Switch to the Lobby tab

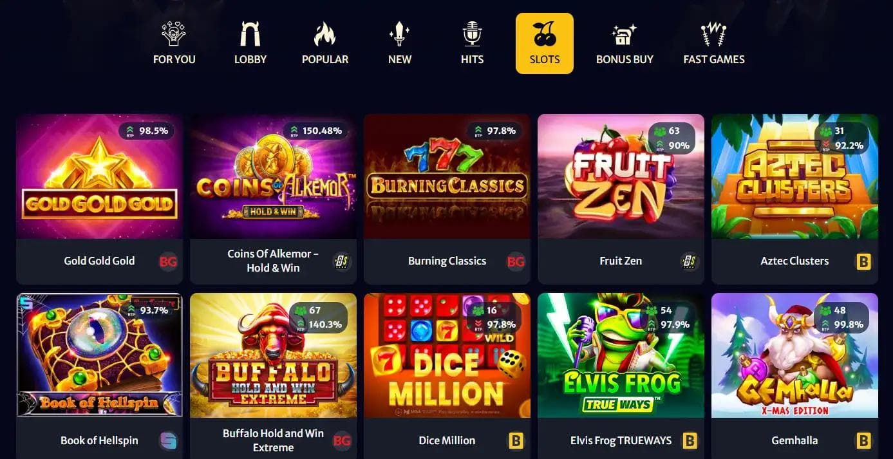pyautogui.click(x=250, y=43)
